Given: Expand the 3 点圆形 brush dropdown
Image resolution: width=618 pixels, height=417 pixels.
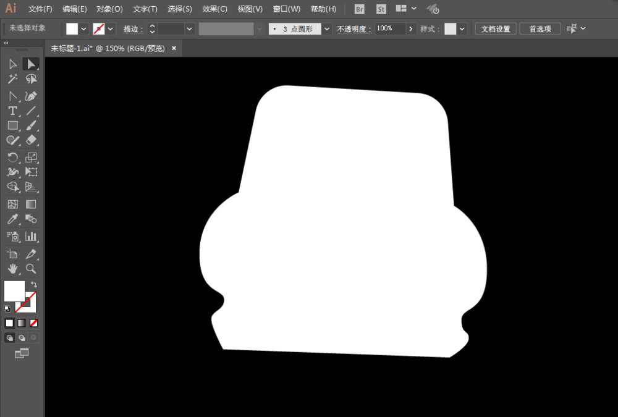Looking at the screenshot, I should click(326, 29).
